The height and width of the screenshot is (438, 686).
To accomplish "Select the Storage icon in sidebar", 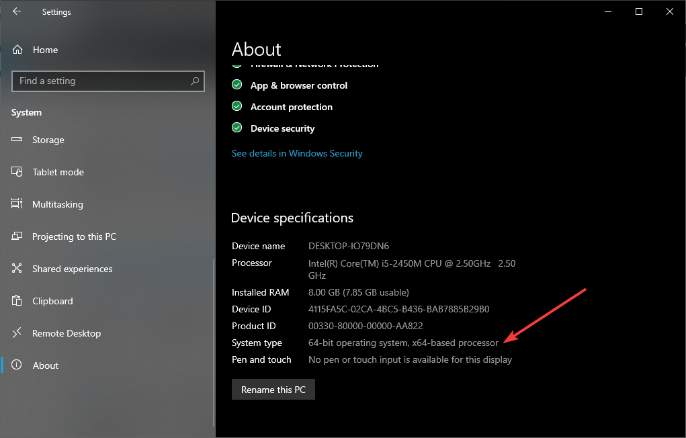I will pyautogui.click(x=18, y=140).
